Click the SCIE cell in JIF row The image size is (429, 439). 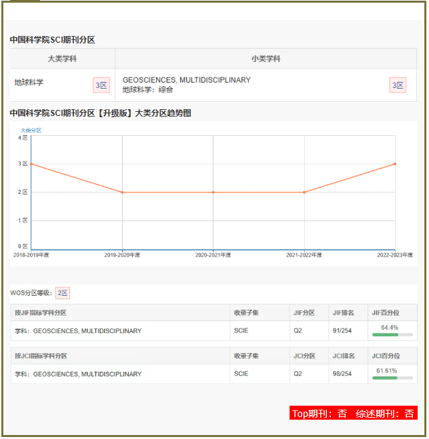coord(241,330)
